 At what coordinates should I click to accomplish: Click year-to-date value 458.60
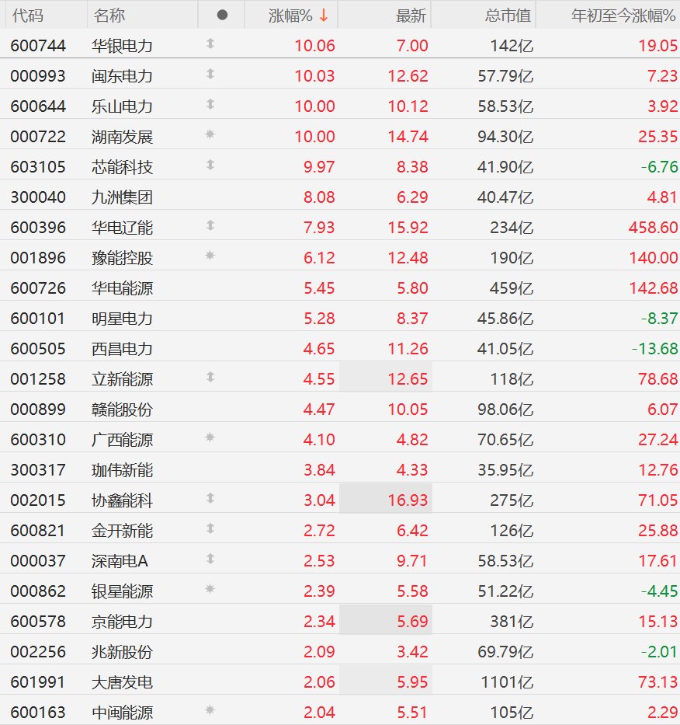[653, 228]
